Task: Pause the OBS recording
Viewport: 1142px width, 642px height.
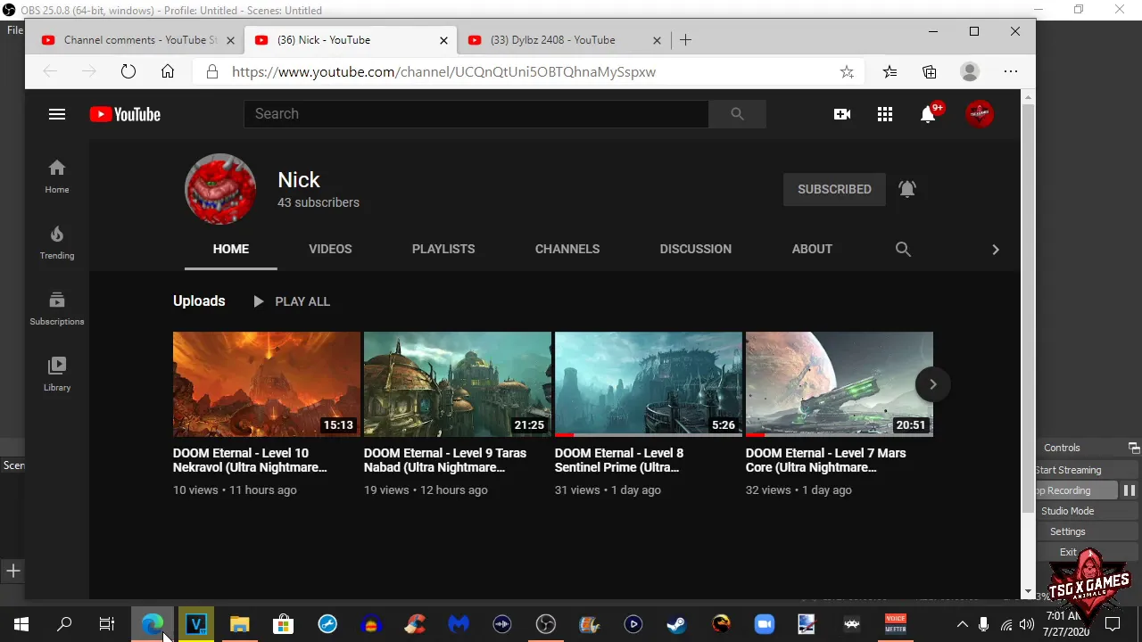Action: 1130,490
